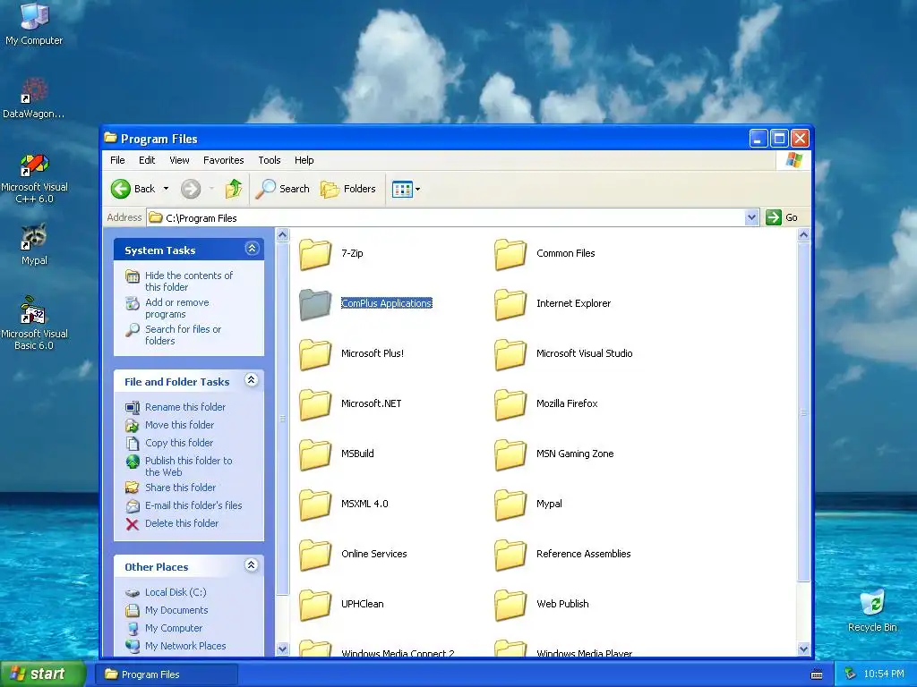This screenshot has height=687, width=917.
Task: Open the Tools menu
Action: 270,160
